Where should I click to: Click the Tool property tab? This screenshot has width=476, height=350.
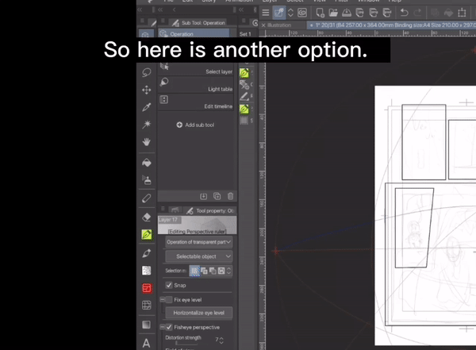coord(210,210)
